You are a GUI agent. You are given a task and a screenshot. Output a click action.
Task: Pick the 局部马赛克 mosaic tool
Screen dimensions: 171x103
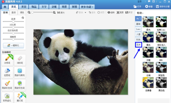[20, 73]
